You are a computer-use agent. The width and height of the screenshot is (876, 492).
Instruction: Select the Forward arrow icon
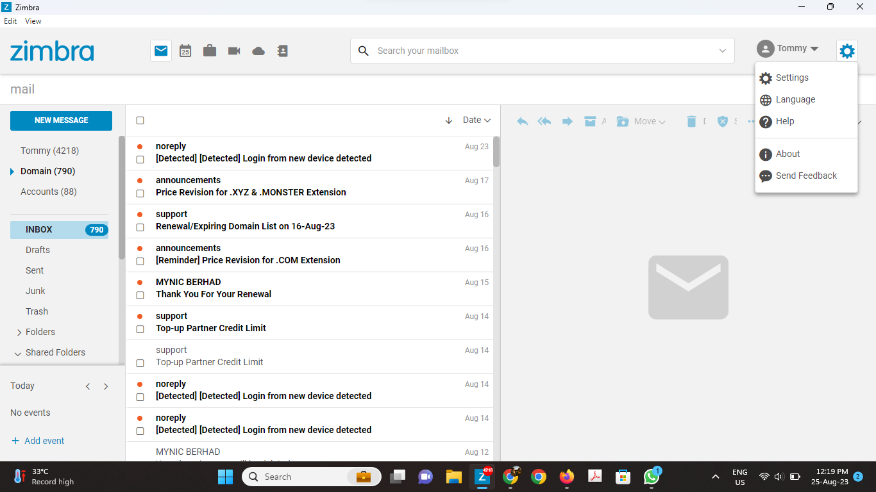tap(567, 121)
